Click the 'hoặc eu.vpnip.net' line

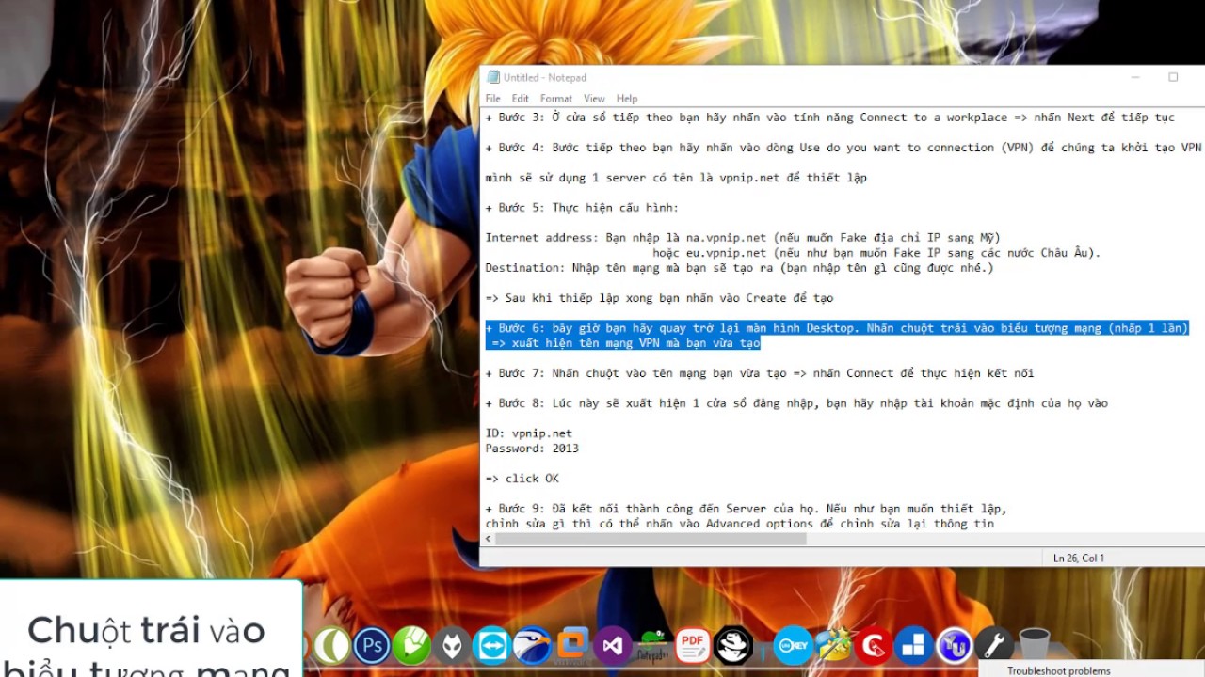tap(876, 253)
